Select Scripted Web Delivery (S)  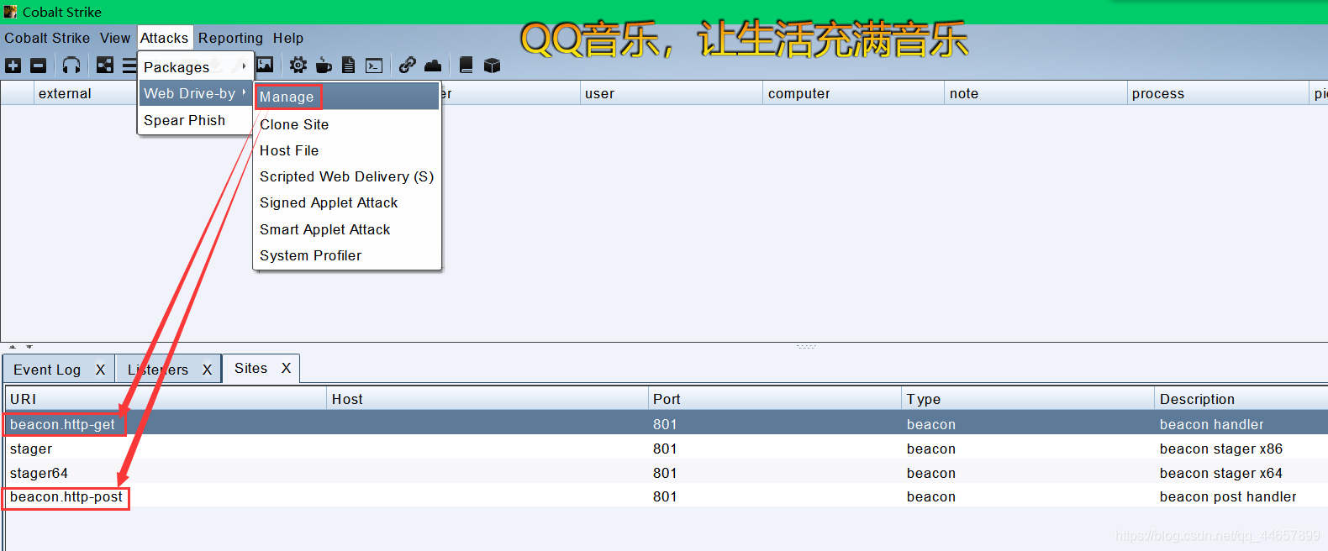[x=346, y=176]
